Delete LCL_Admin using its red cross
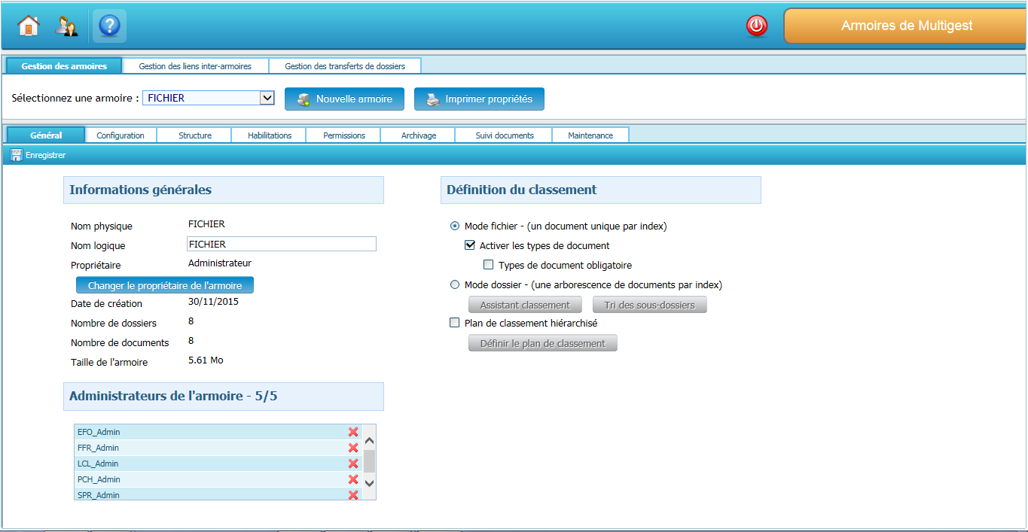This screenshot has width=1028, height=532. pyautogui.click(x=353, y=464)
